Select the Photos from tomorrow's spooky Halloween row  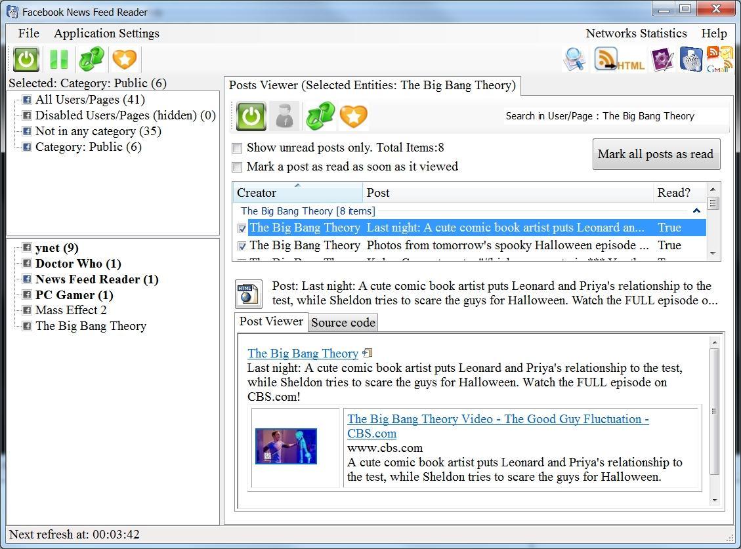(x=470, y=245)
